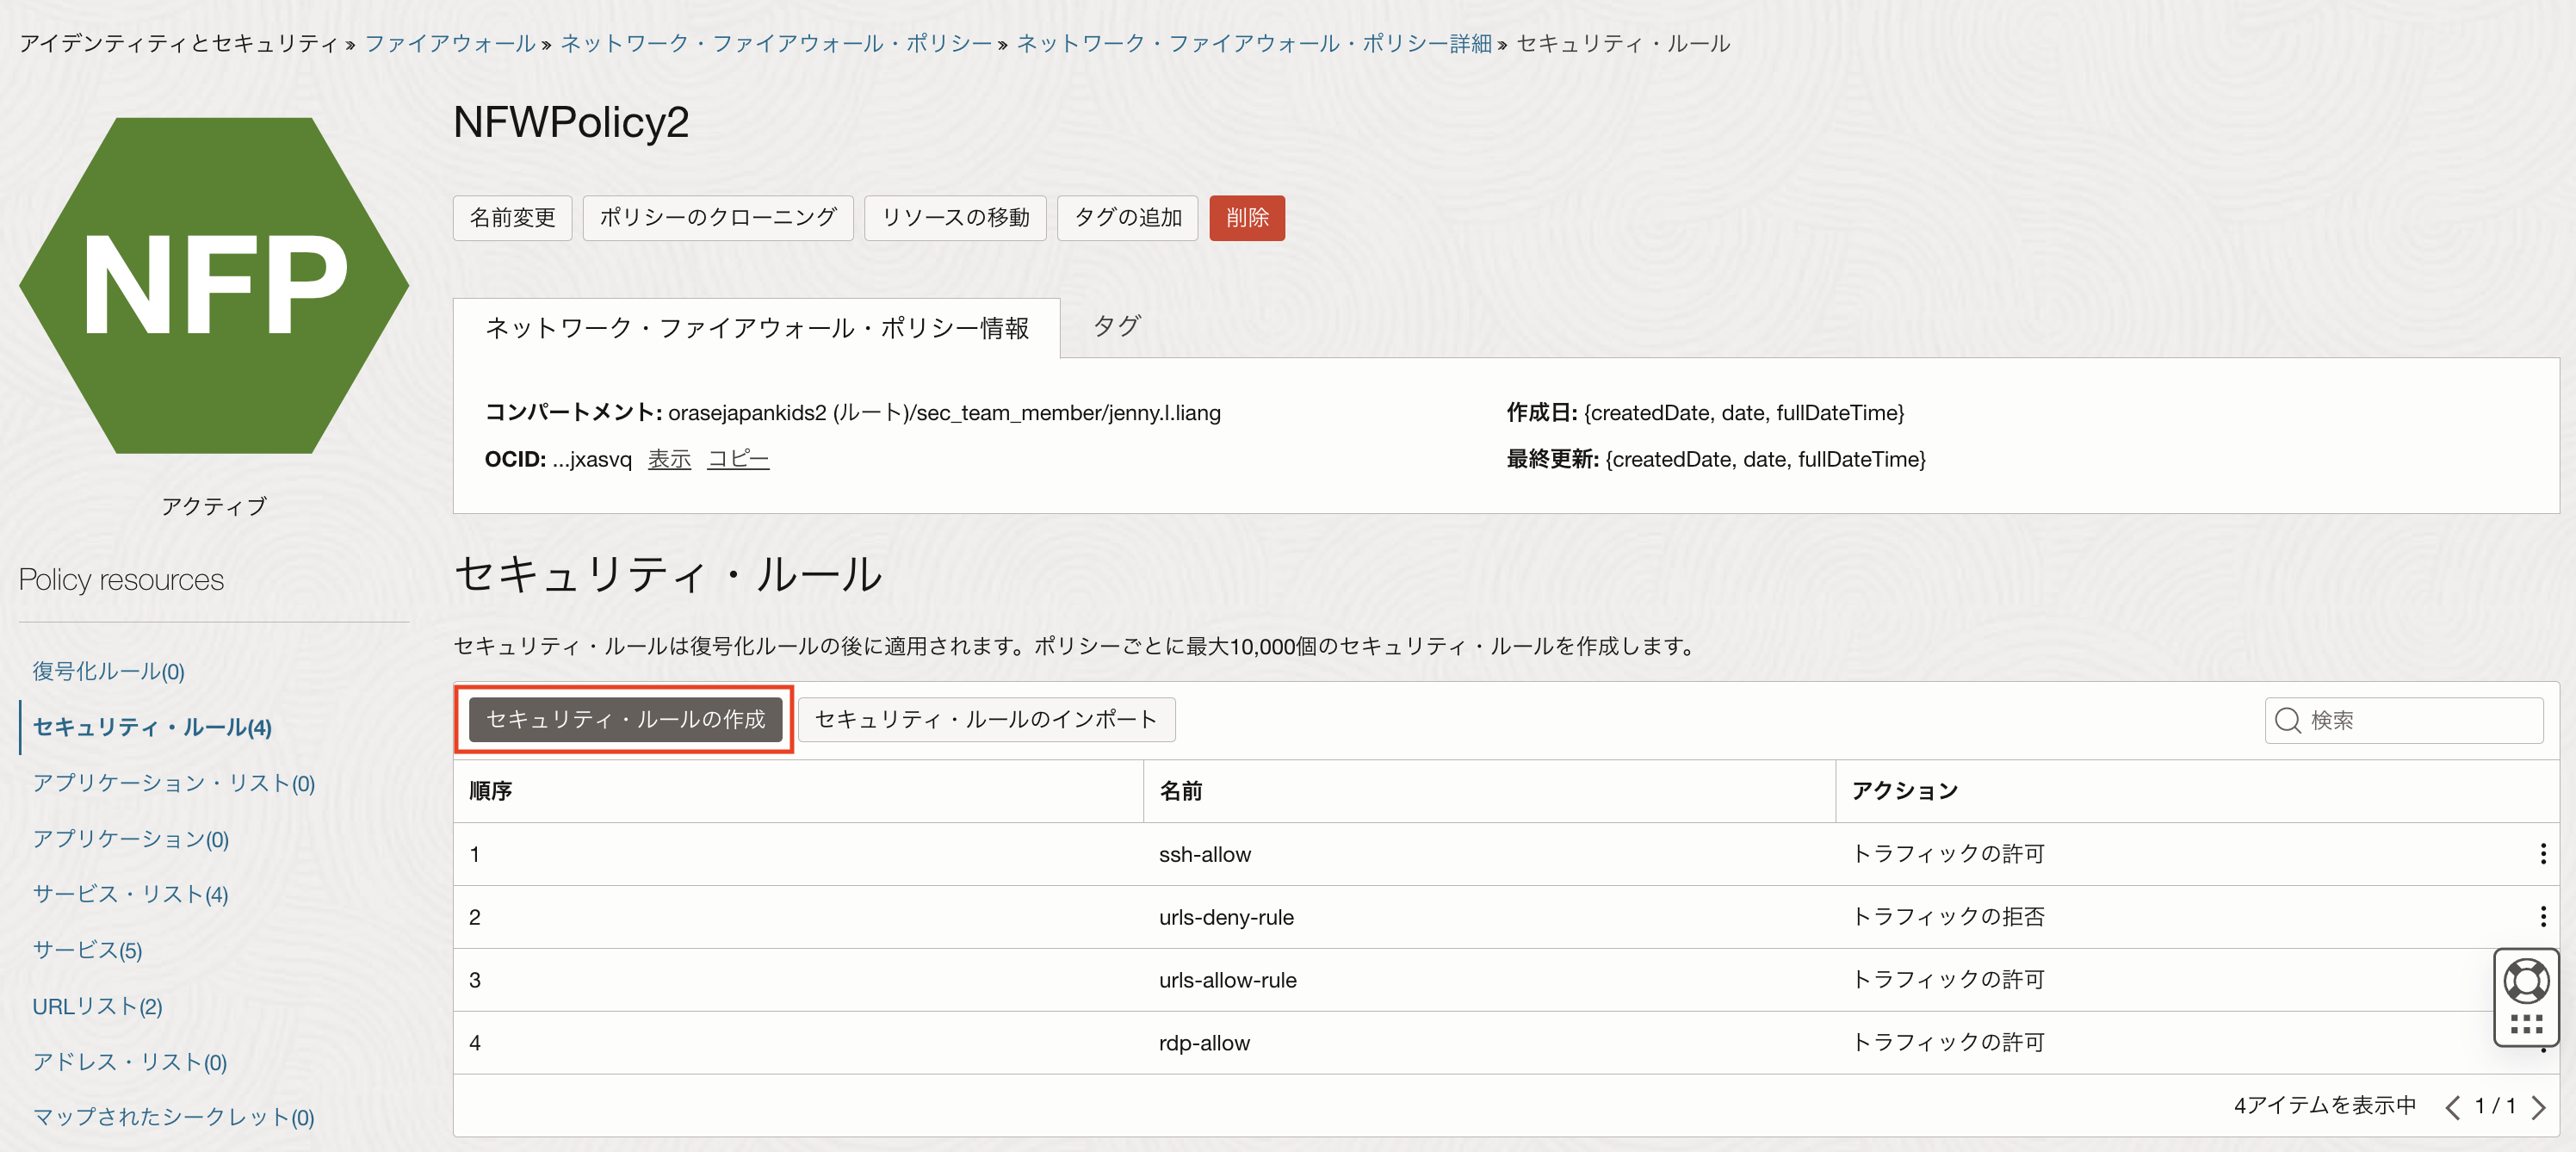Click コピー link next to OCID
This screenshot has width=2576, height=1152.
pyautogui.click(x=738, y=459)
